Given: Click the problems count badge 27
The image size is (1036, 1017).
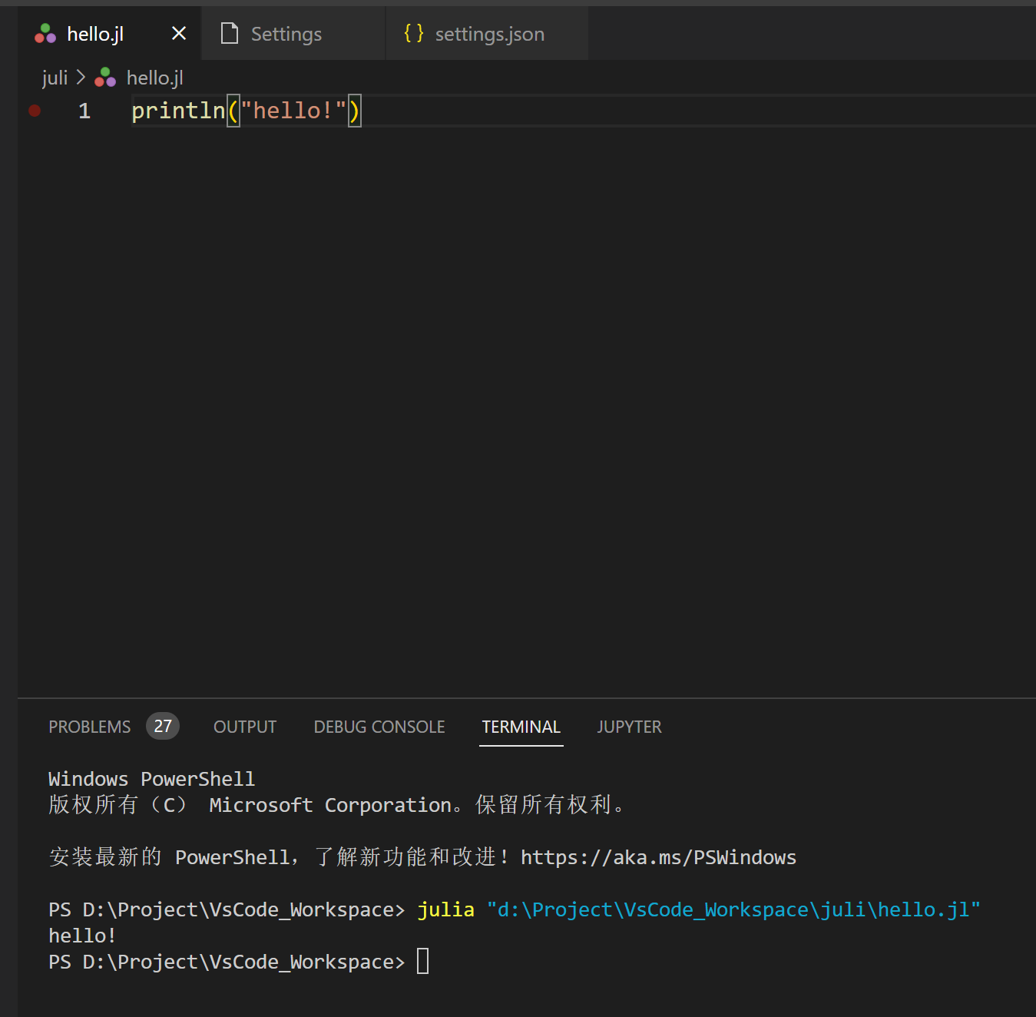Looking at the screenshot, I should click(x=163, y=726).
